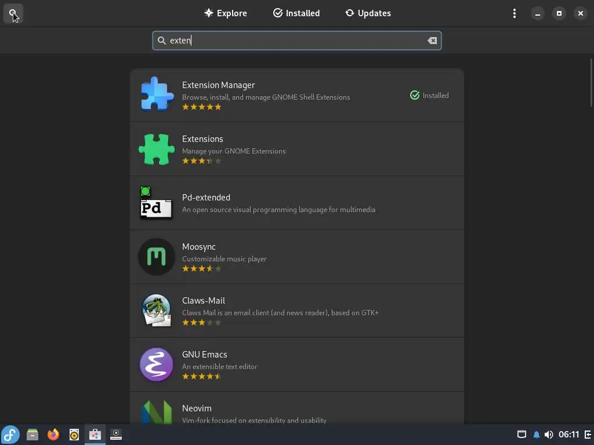Click the Moosync green M icon

[x=157, y=257]
